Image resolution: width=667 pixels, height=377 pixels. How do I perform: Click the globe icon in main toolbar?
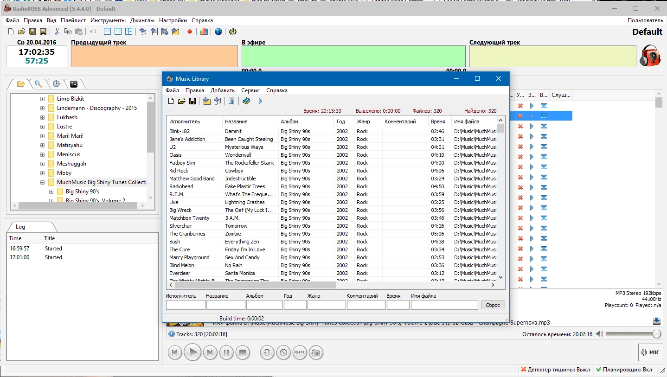[218, 32]
